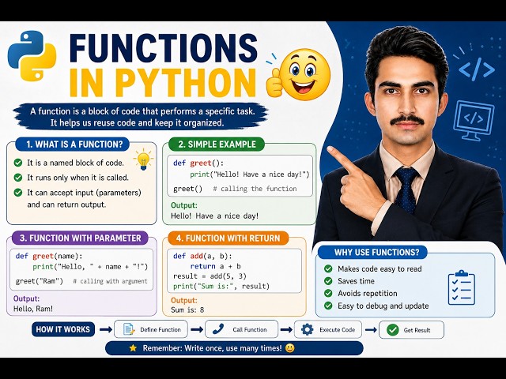
Task: Click the '# calling with argument' comment
Action: click(110, 281)
